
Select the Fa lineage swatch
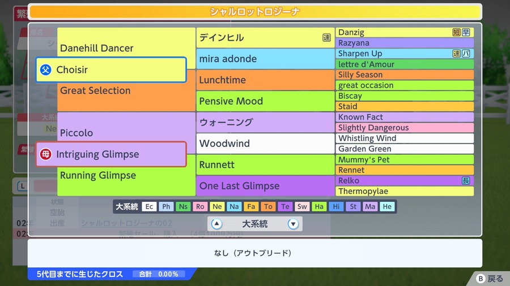(x=251, y=206)
